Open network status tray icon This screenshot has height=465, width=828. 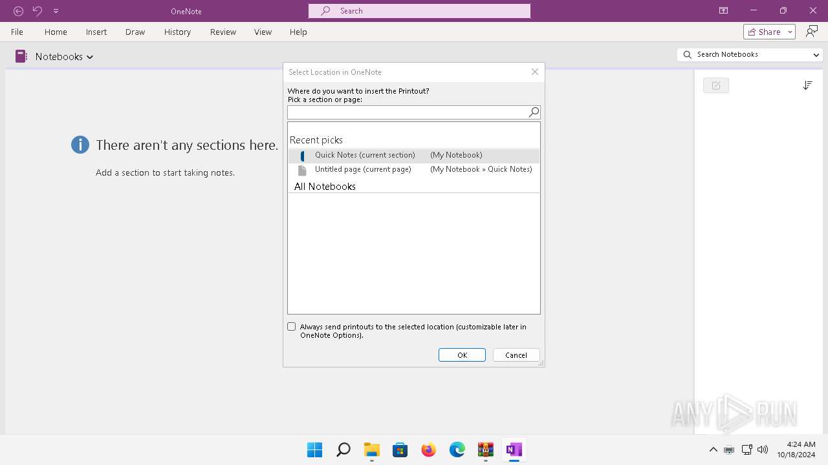pos(746,449)
